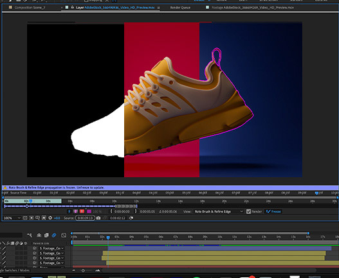Image resolution: width=339 pixels, height=278 pixels.
Task: Click the adjustment layer column header icon
Action: click(x=21, y=243)
